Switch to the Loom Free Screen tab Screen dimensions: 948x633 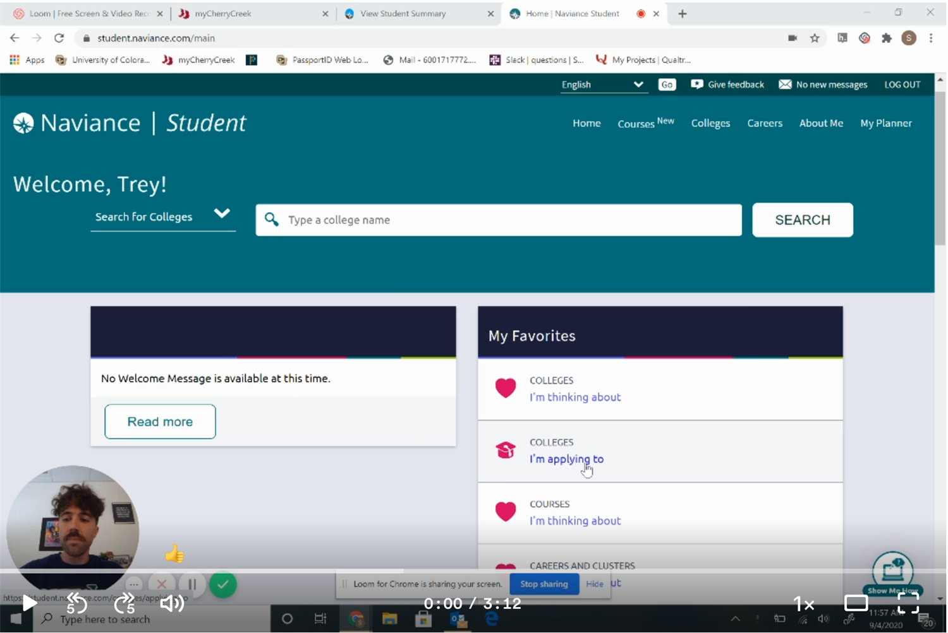[x=88, y=13]
